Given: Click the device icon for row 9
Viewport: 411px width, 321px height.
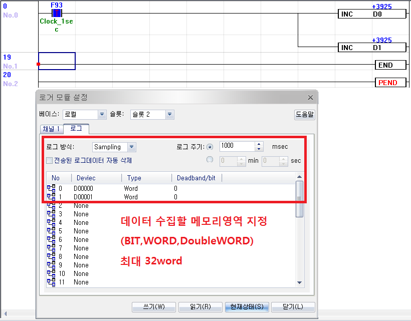Looking at the screenshot, I should pos(51,265).
